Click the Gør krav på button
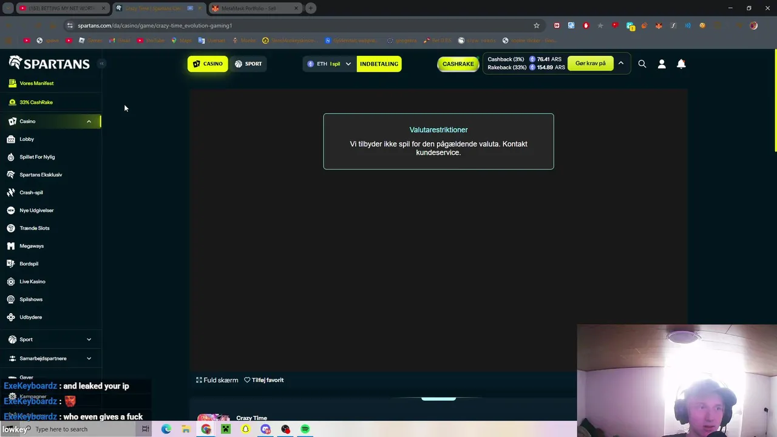 point(590,63)
